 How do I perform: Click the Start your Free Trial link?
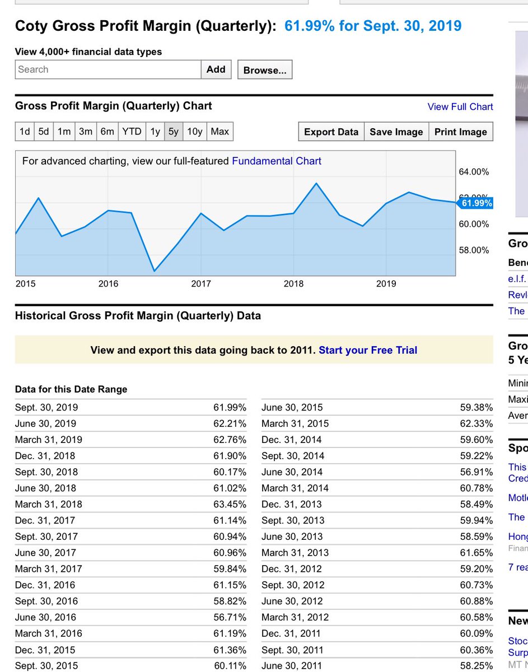pyautogui.click(x=368, y=350)
